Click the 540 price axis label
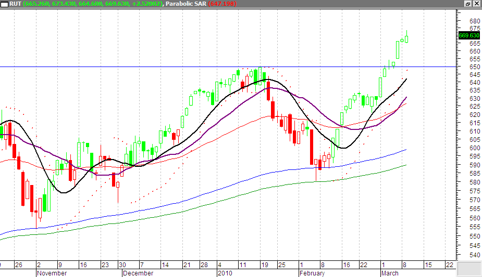This screenshot has height=277, width=482. [475, 255]
